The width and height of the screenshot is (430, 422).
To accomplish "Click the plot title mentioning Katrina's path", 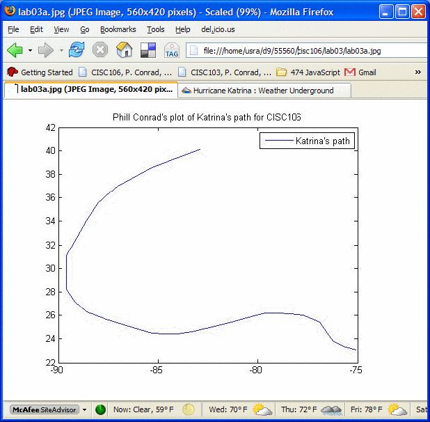I will pyautogui.click(x=207, y=118).
